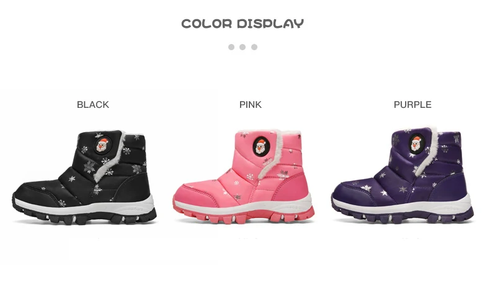
Task: Click the large snowflake on black boot
Action: (89, 167)
